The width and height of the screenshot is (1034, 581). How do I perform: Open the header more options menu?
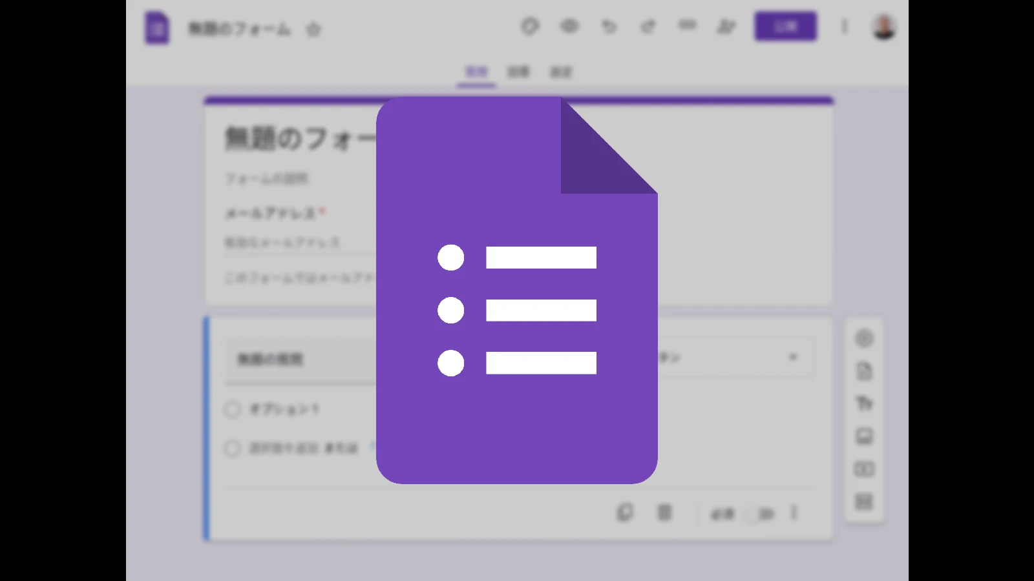pos(844,26)
